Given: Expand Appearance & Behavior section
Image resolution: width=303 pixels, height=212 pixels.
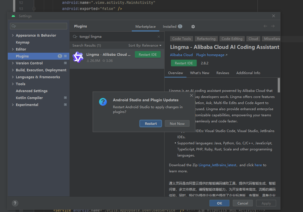Looking at the screenshot, I should [x=13, y=35].
